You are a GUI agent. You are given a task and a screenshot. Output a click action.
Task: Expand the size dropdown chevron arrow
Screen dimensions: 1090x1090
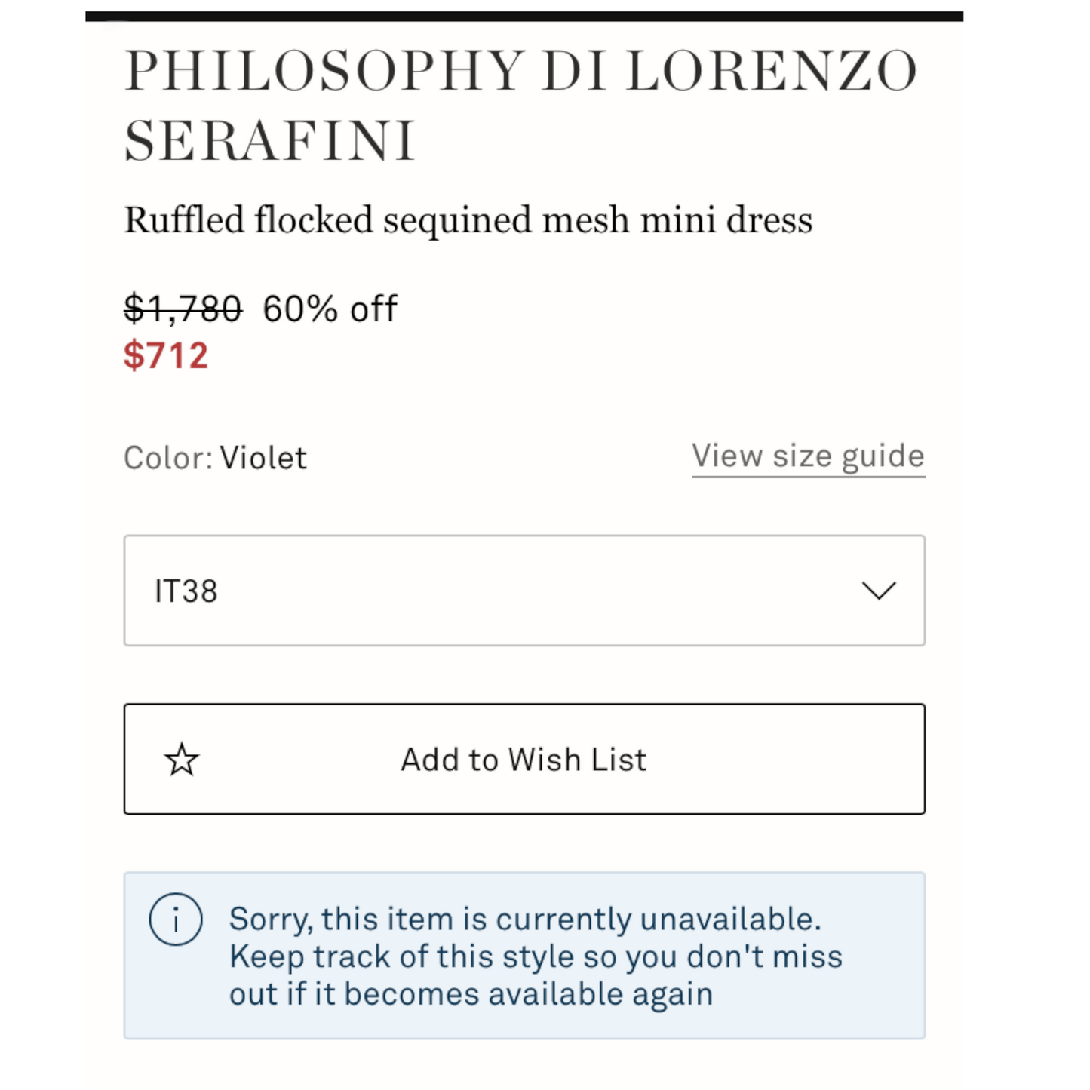(x=879, y=591)
